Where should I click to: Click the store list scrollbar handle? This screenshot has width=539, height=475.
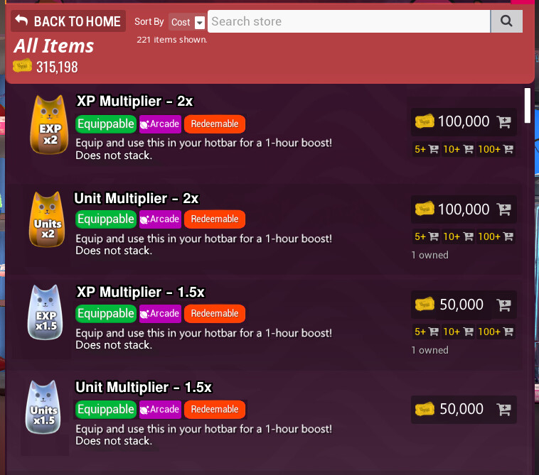528,105
